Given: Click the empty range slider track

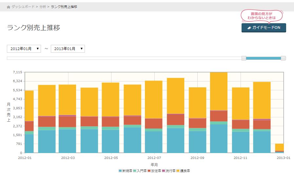Looking at the screenshot, I should (125, 58).
